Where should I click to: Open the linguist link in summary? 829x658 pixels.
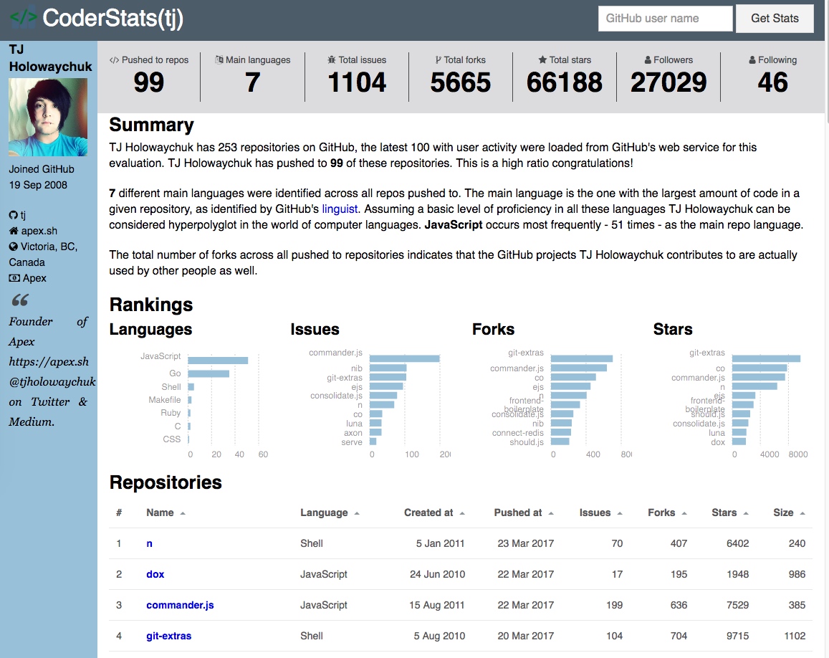tap(340, 209)
